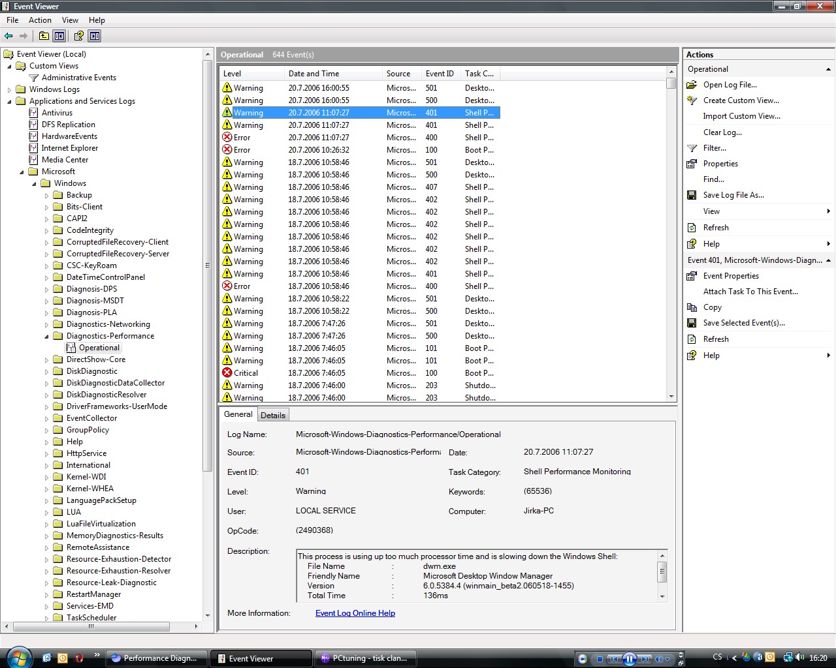
Task: Open the Help toolbar icon
Action: (78, 36)
